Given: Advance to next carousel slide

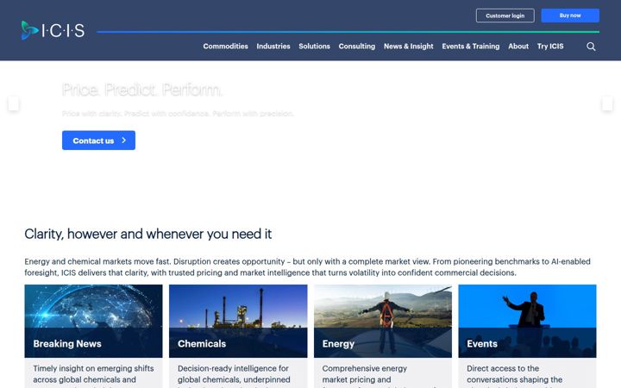Looking at the screenshot, I should pyautogui.click(x=607, y=104).
